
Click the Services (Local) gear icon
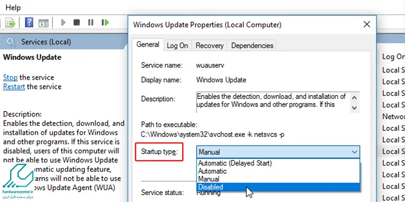coord(11,42)
